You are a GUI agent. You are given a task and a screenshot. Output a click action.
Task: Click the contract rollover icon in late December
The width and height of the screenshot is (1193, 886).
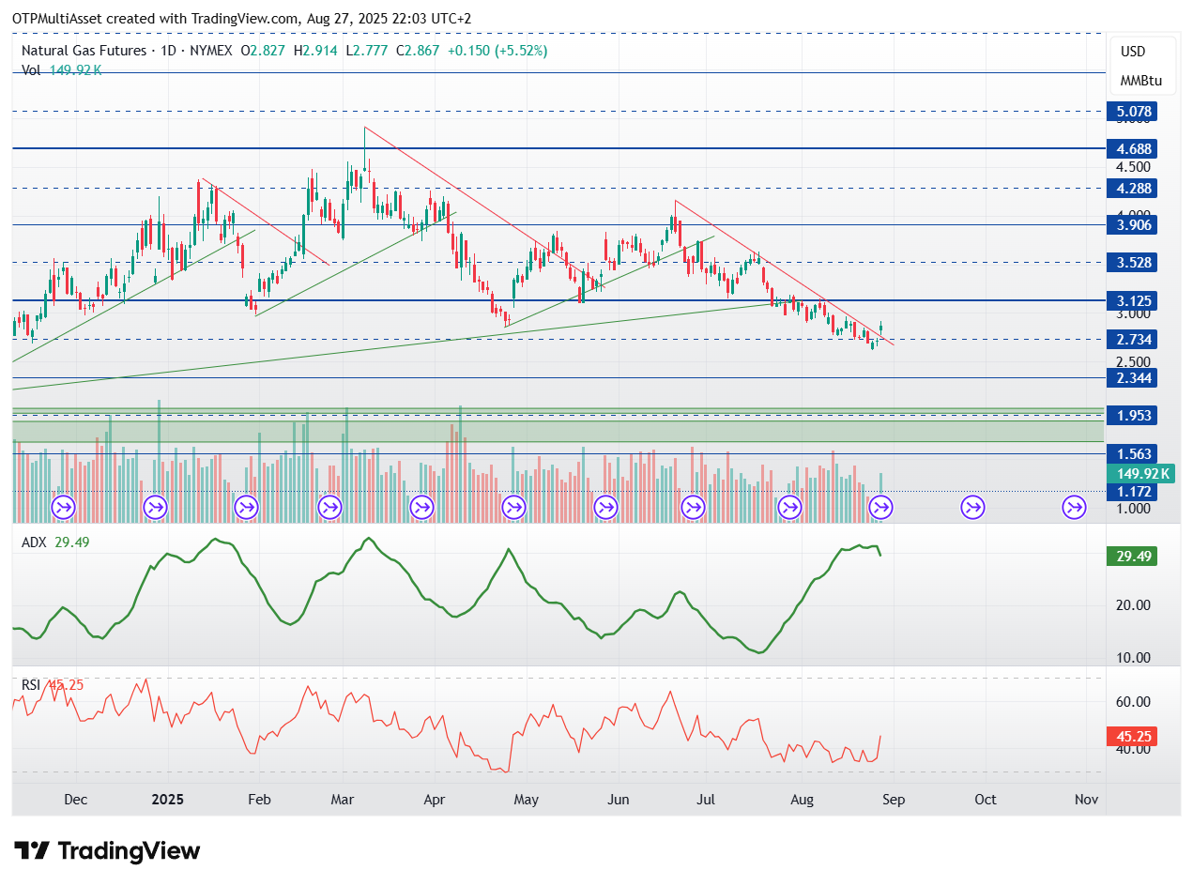(x=155, y=508)
